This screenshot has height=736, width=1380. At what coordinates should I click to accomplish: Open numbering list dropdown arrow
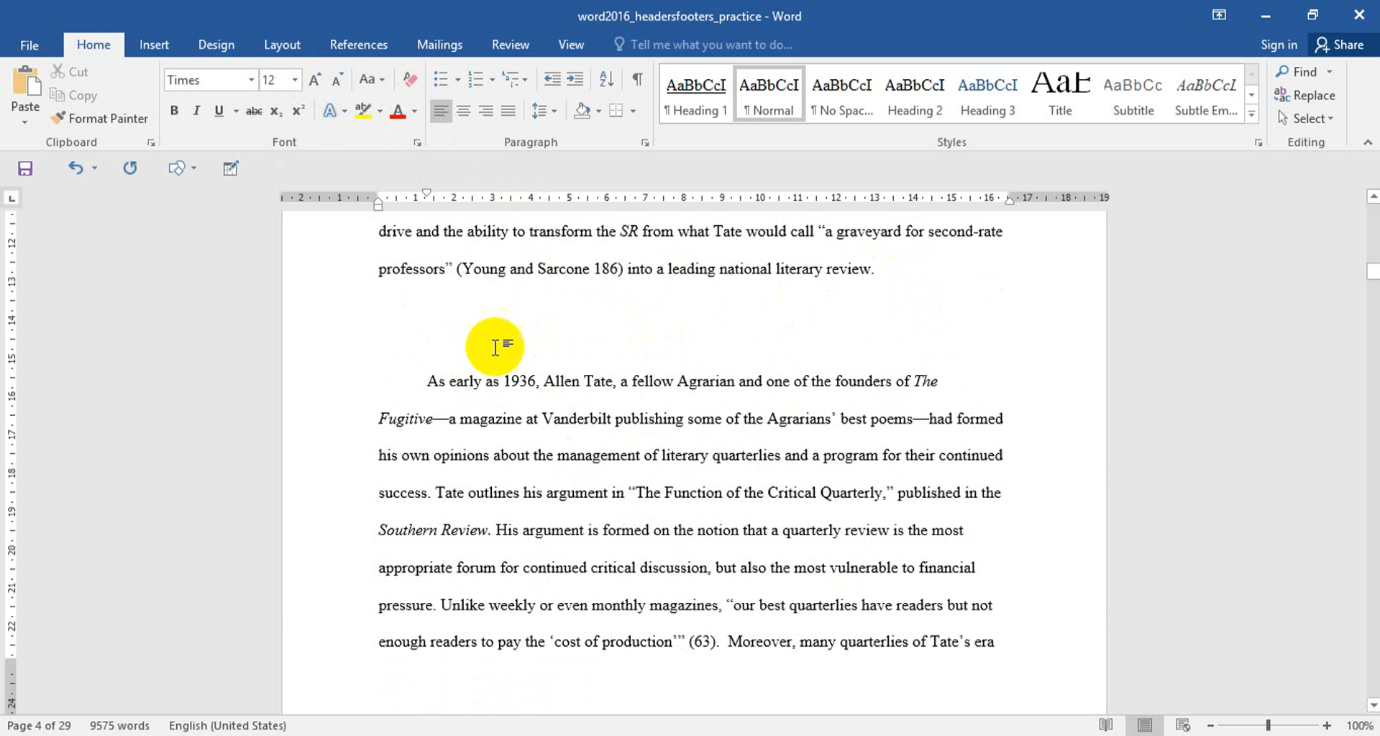tap(492, 80)
